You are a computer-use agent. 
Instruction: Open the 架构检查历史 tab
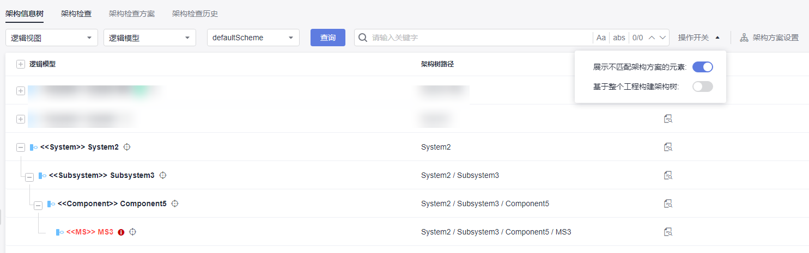(195, 14)
